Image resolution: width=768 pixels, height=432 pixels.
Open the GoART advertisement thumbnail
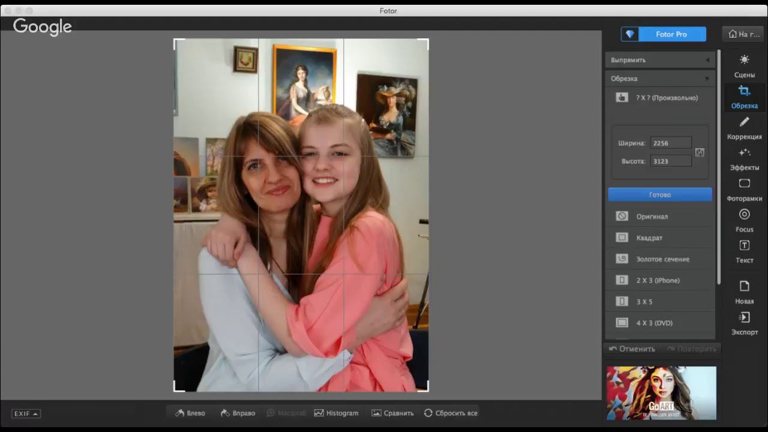661,393
